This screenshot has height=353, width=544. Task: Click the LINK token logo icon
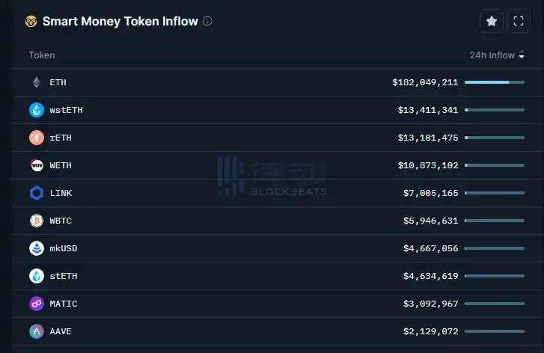pos(37,193)
